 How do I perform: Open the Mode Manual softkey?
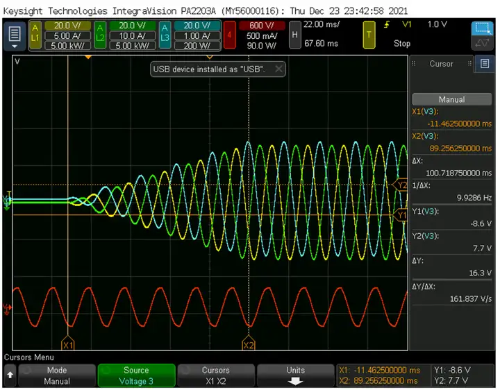[x=57, y=375]
